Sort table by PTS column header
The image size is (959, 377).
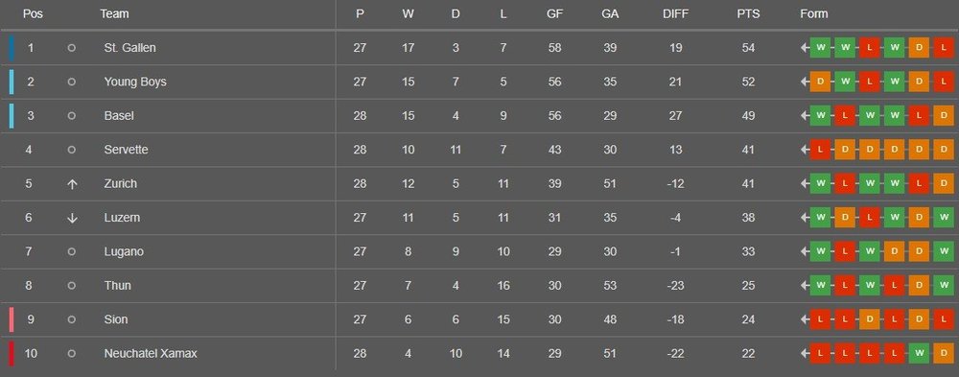pyautogui.click(x=748, y=13)
